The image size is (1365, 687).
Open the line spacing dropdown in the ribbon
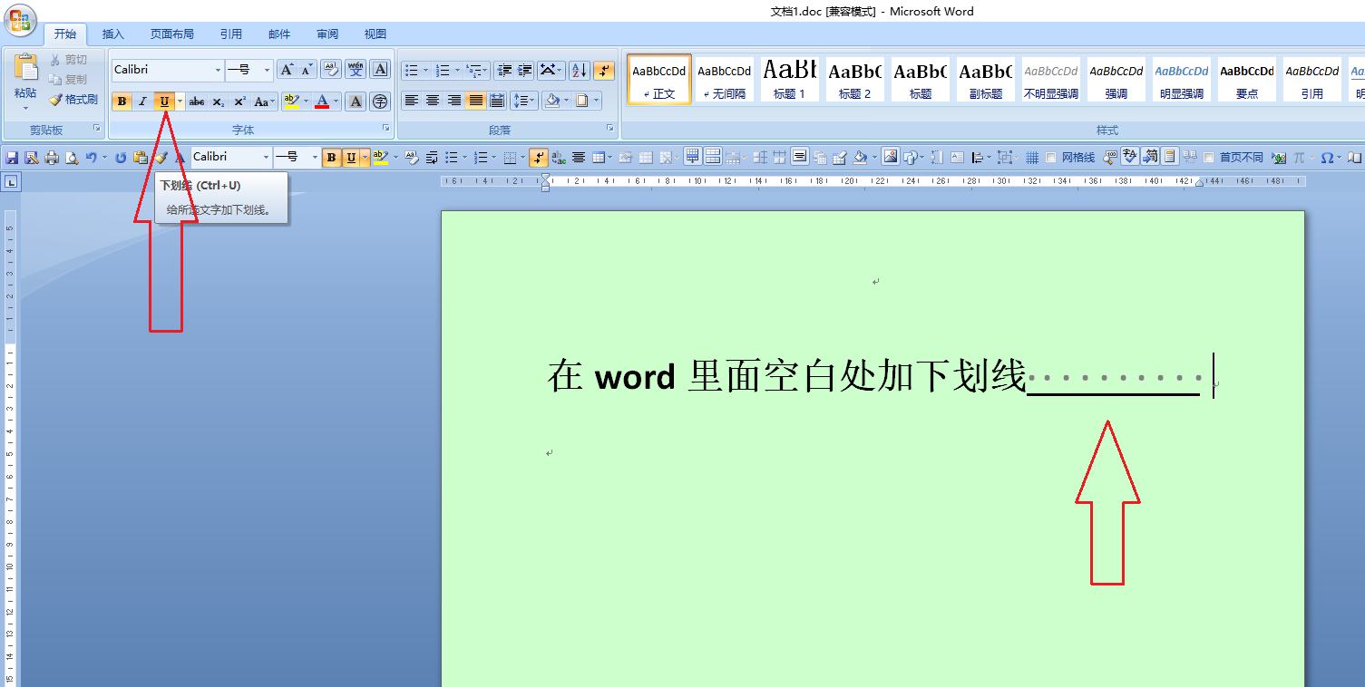point(524,101)
